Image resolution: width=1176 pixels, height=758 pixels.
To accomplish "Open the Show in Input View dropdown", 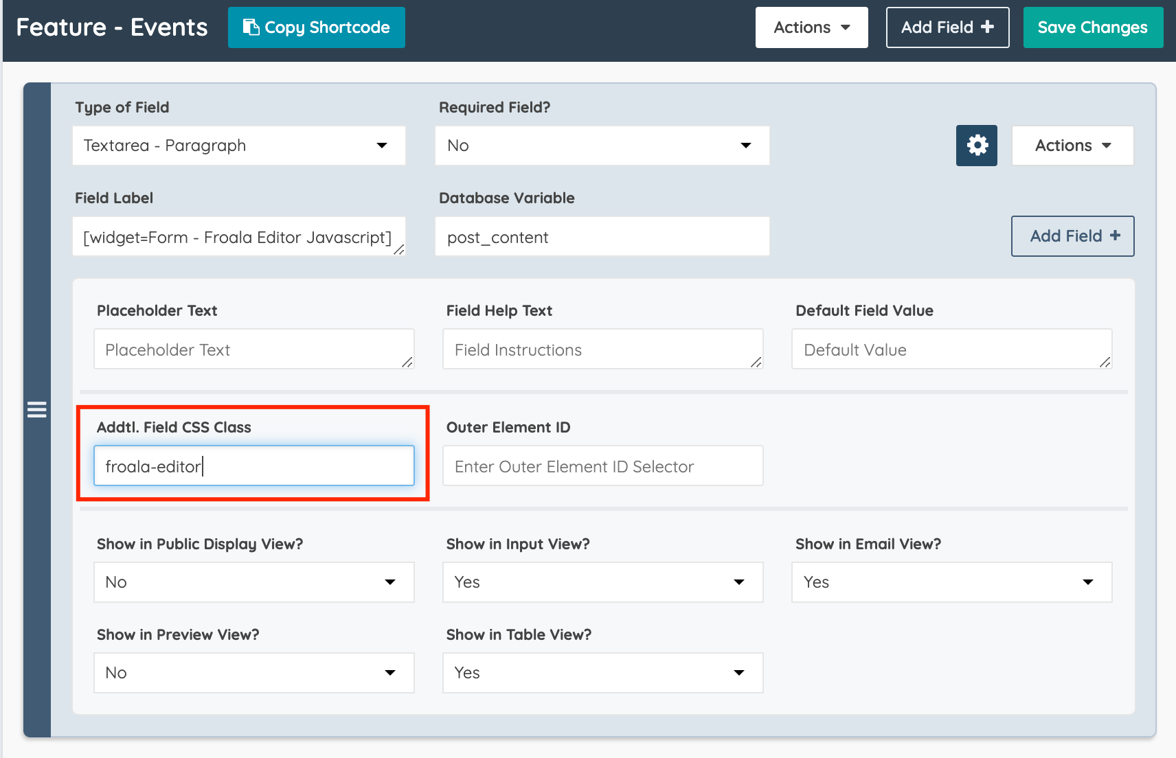I will click(x=602, y=582).
